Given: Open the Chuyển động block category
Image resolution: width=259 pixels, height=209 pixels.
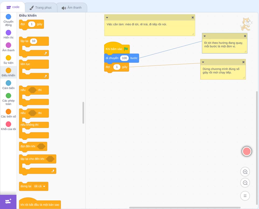Looking at the screenshot, I should (x=8, y=20).
